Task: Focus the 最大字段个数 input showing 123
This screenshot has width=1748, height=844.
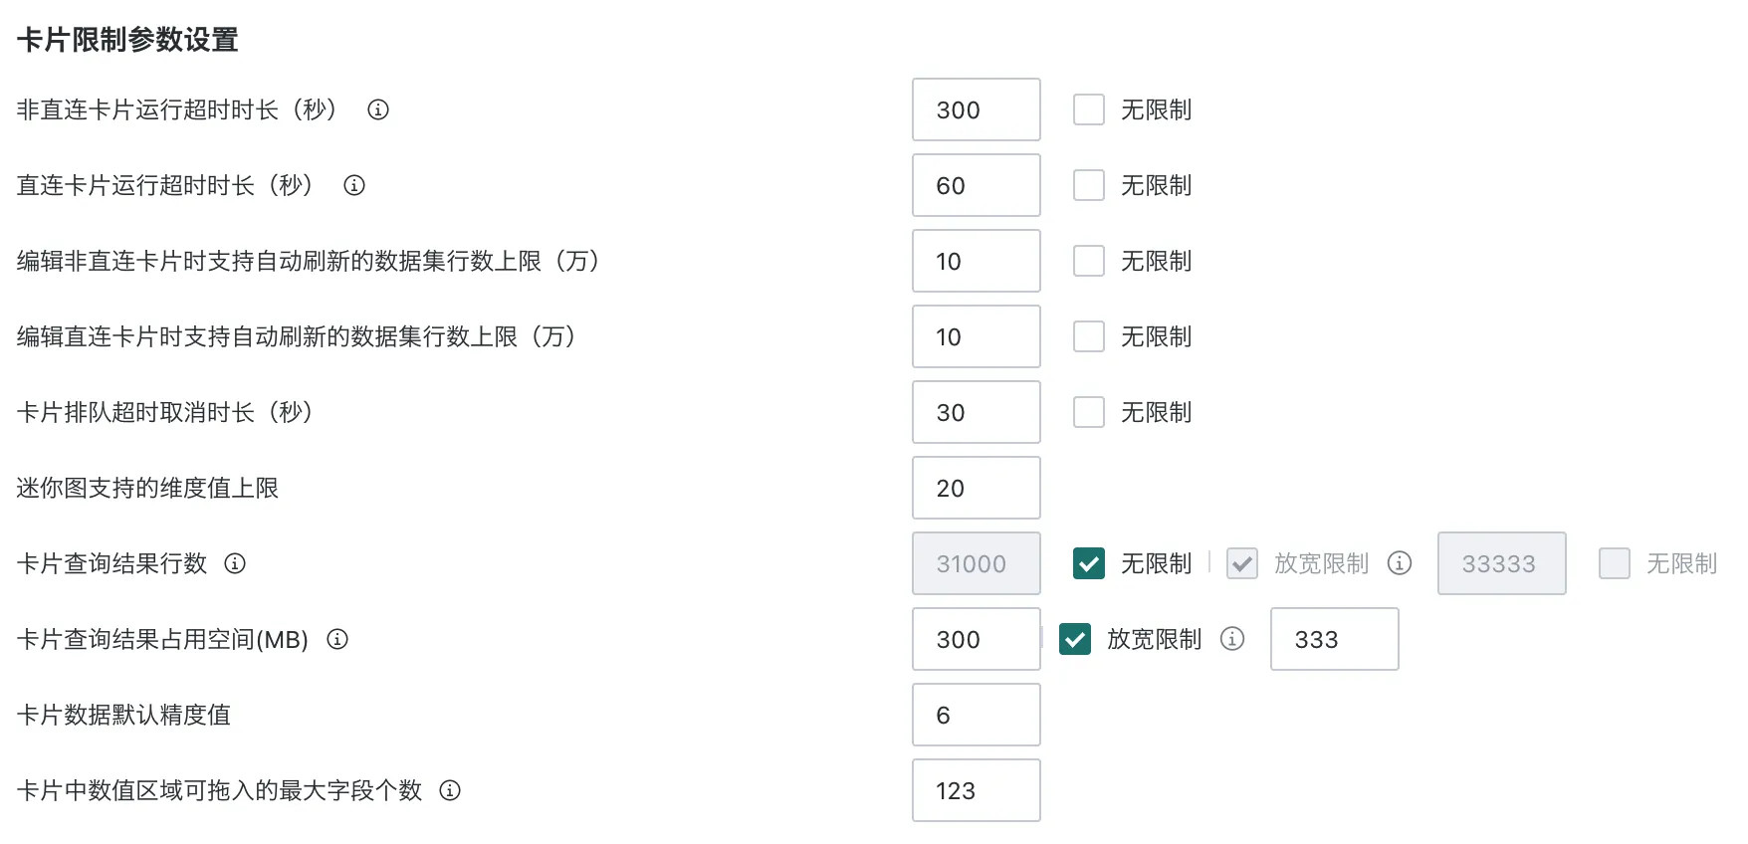Action: click(x=976, y=790)
